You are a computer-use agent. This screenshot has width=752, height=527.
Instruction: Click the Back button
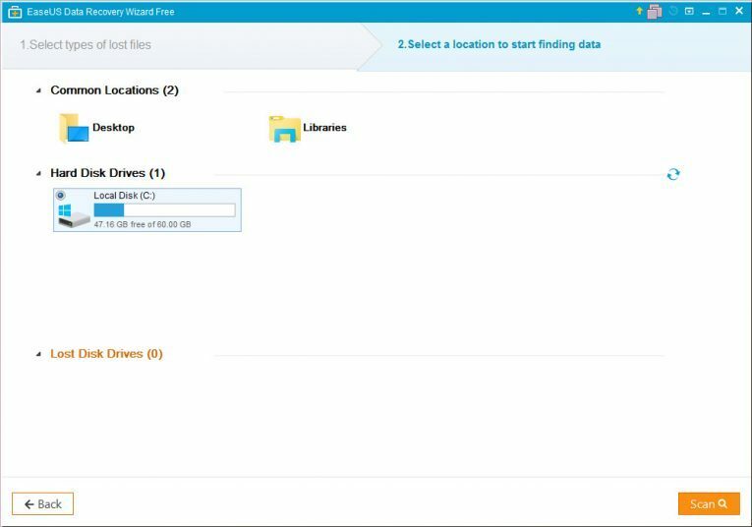(x=42, y=504)
